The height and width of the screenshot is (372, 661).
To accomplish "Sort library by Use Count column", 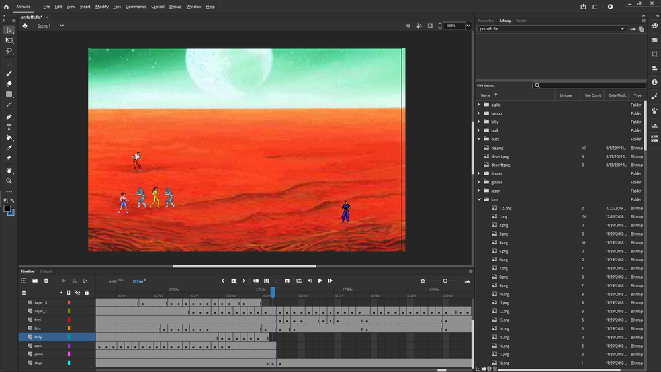I will click(x=592, y=95).
